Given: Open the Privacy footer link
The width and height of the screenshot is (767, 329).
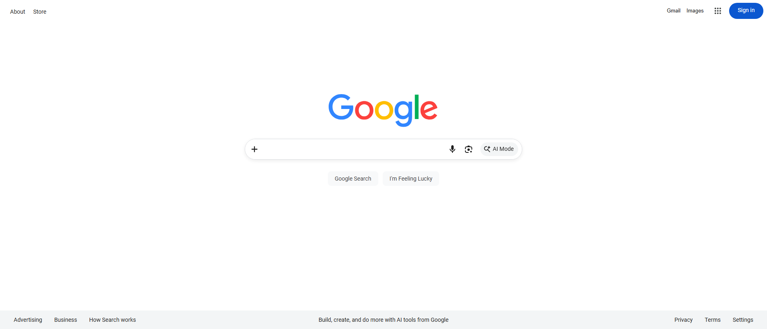Looking at the screenshot, I should 684,320.
